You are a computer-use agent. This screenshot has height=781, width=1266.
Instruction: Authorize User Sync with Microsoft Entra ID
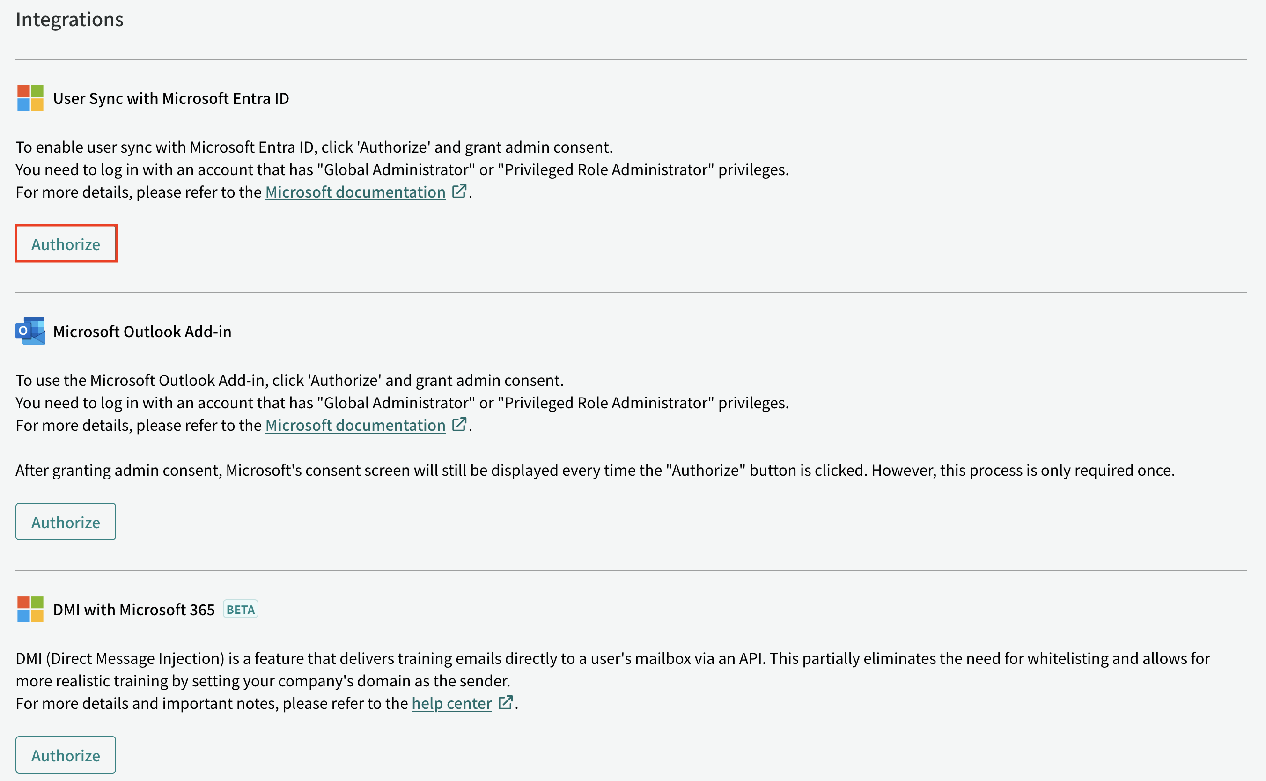click(x=66, y=244)
